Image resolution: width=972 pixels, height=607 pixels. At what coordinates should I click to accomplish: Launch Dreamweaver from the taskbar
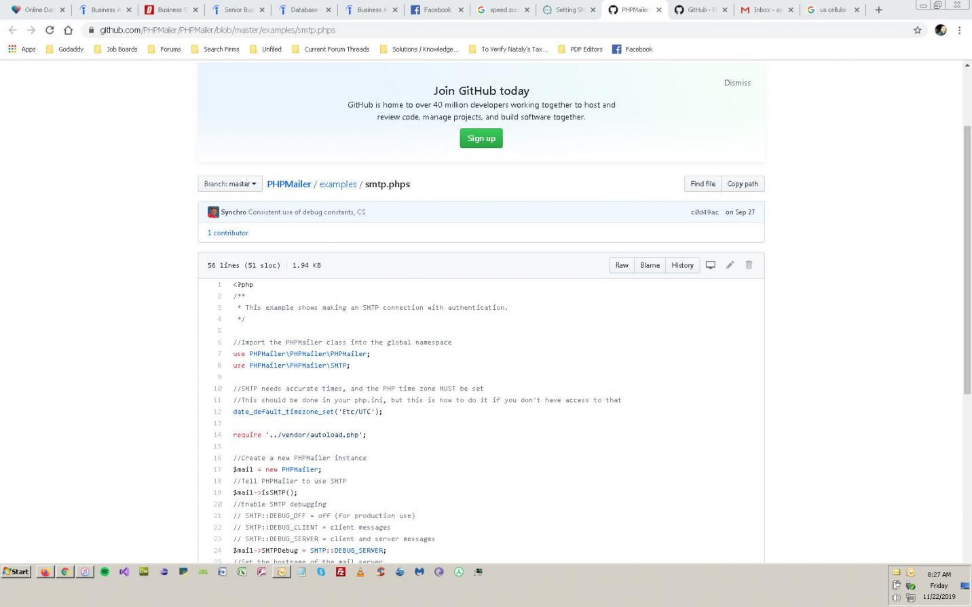pos(143,572)
